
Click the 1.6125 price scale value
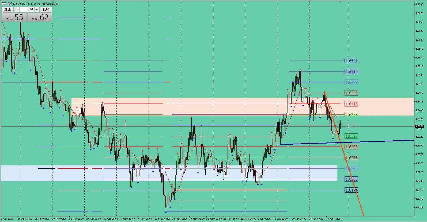[x=419, y=207]
